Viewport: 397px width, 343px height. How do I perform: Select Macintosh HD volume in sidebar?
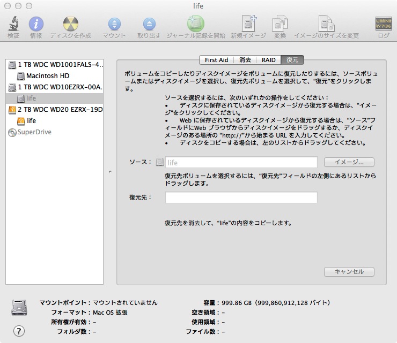point(47,76)
